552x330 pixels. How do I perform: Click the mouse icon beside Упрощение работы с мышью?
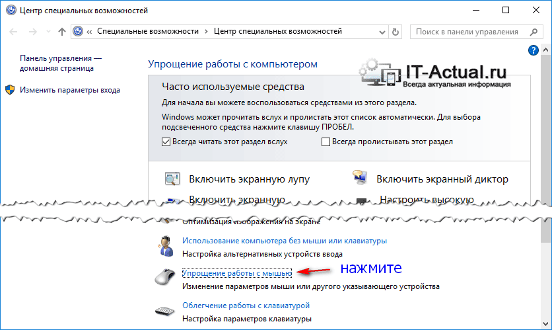(165, 277)
